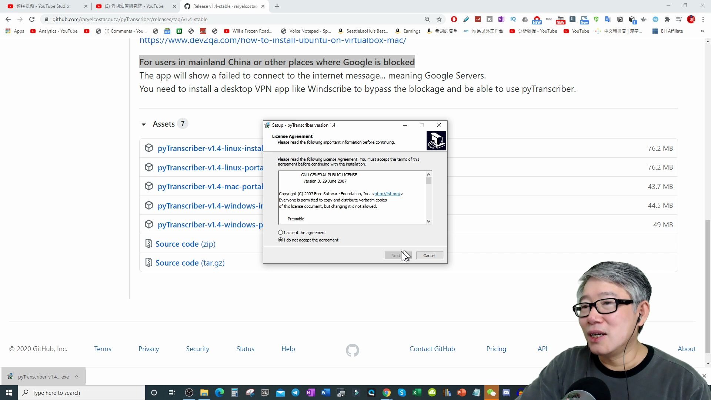
Task: Select "I accept the agreement" option
Action: (x=281, y=233)
